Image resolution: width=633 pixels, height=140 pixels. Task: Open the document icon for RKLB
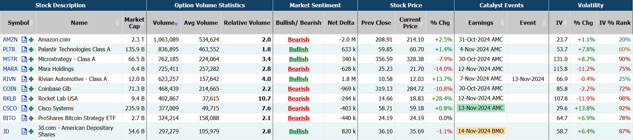pos(24,99)
